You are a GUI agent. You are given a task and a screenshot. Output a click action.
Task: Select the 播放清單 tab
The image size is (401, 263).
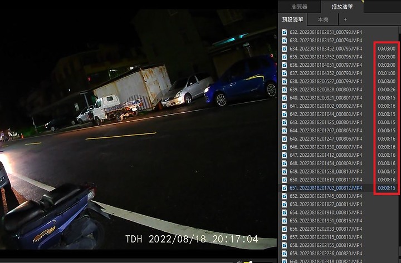342,7
